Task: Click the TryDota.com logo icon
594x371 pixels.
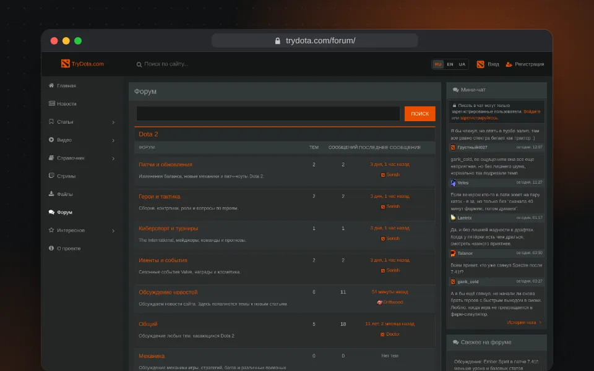Action: click(x=65, y=64)
